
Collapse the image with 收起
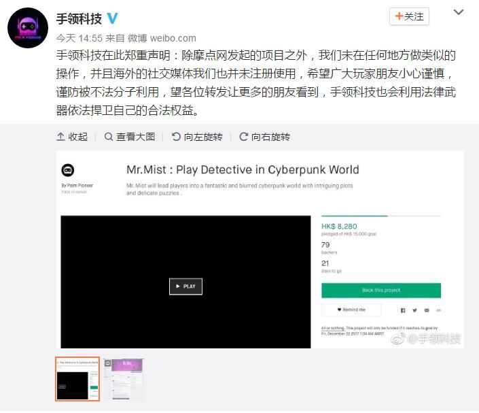coord(72,137)
